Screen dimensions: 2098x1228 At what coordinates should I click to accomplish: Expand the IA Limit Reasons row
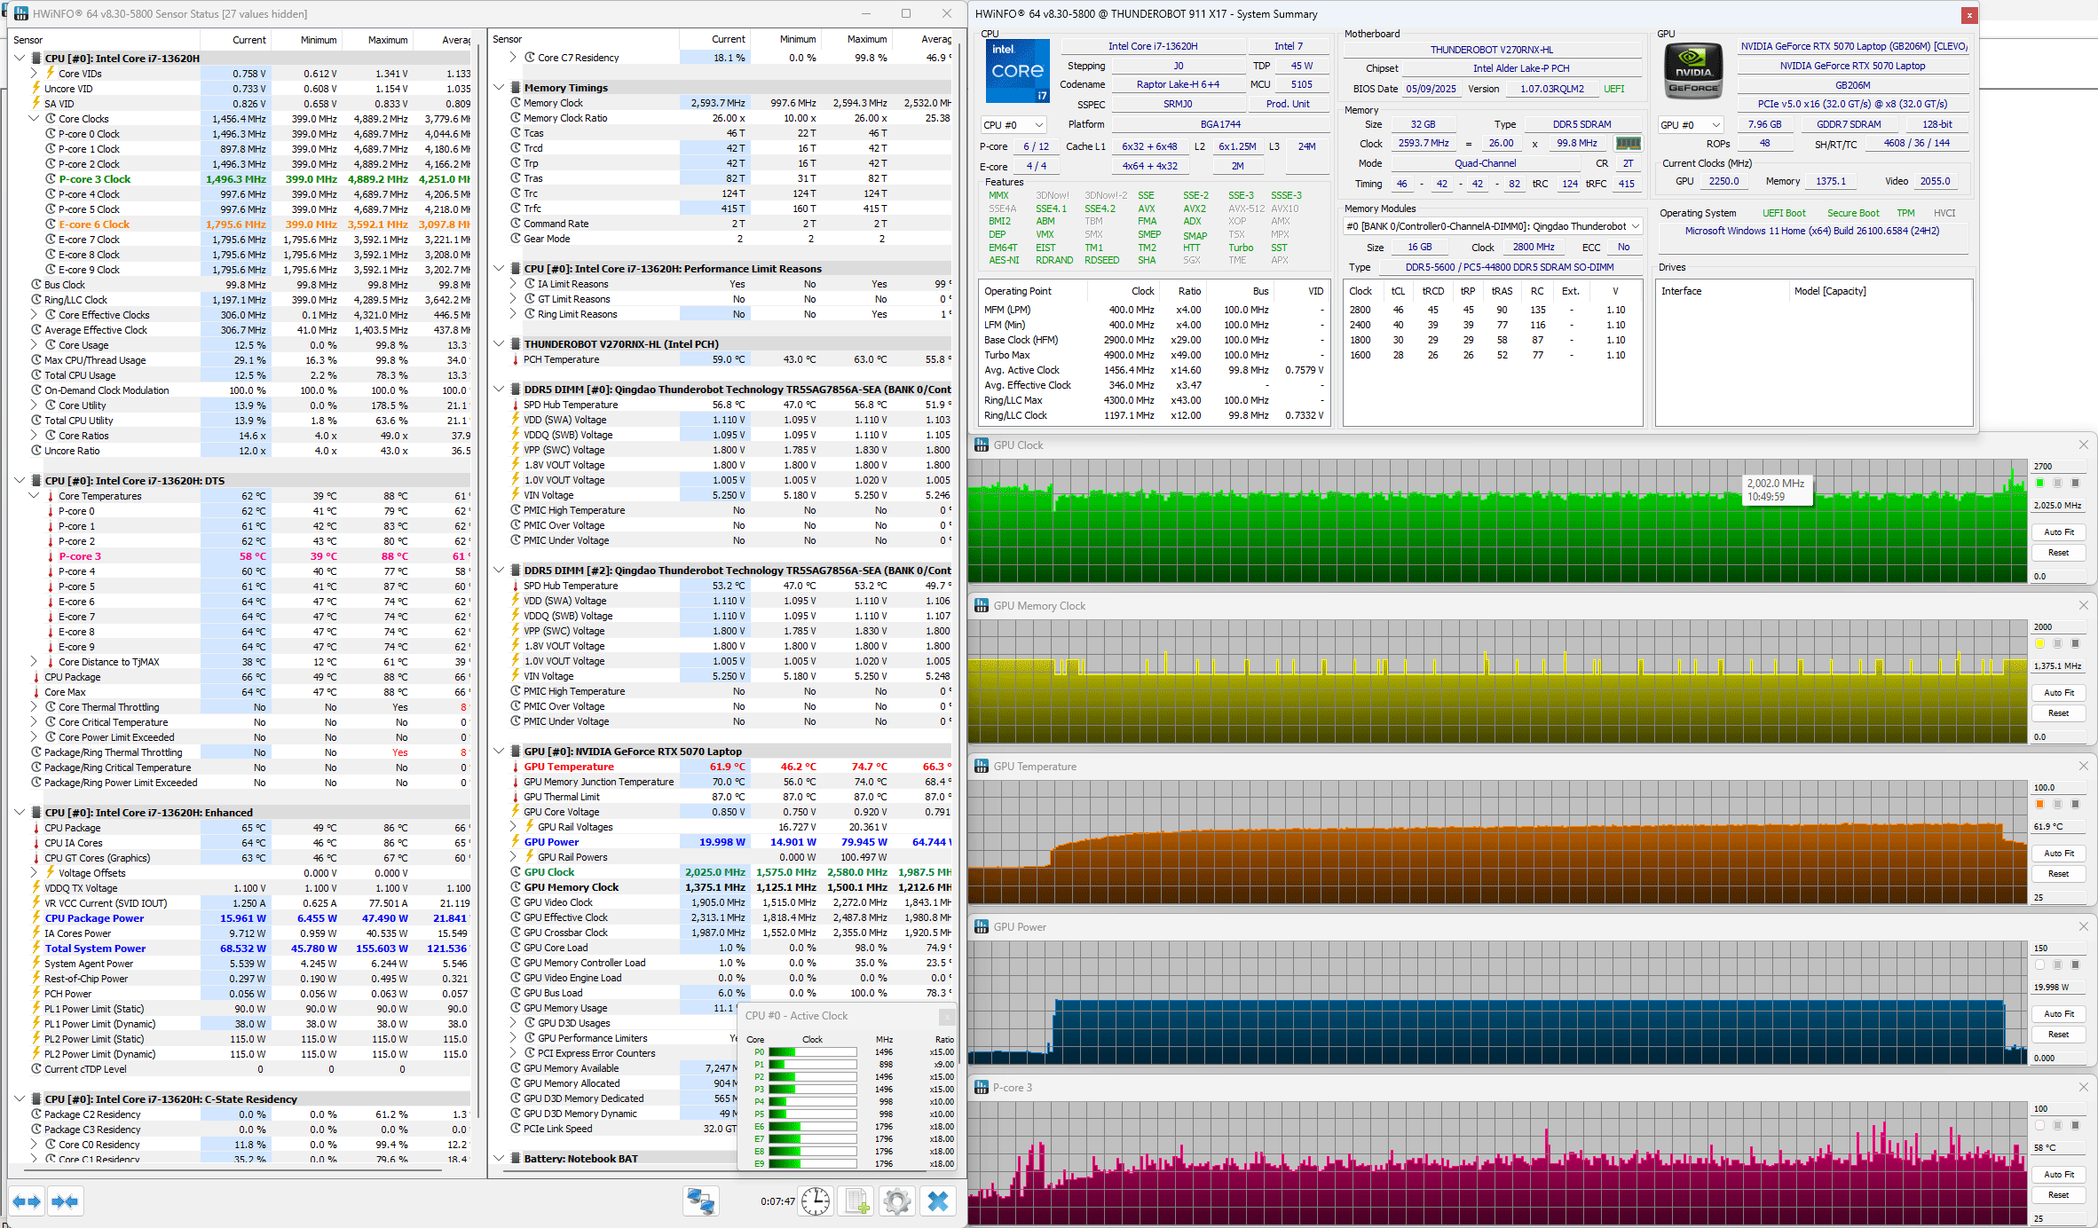pos(514,284)
